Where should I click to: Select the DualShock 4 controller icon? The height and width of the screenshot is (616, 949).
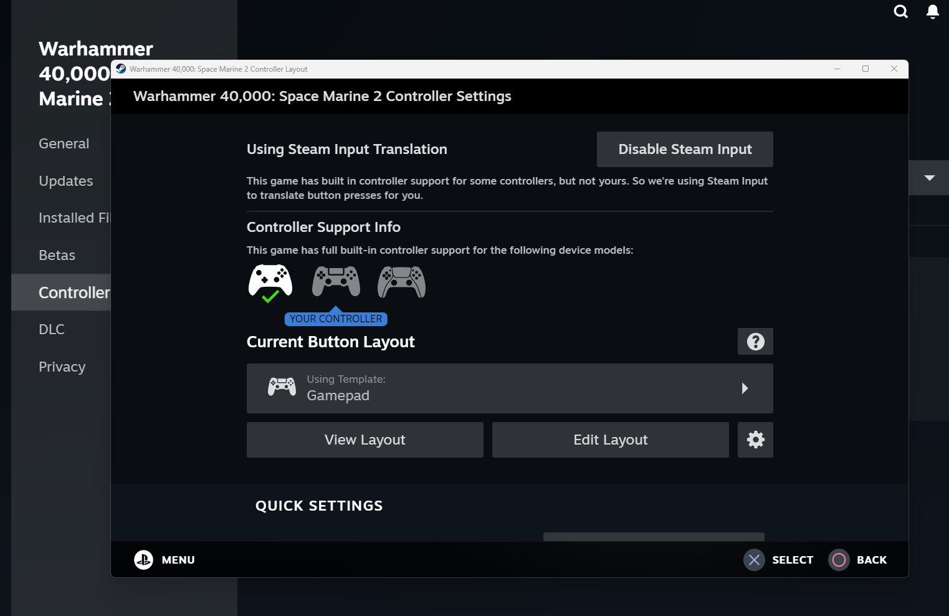336,281
